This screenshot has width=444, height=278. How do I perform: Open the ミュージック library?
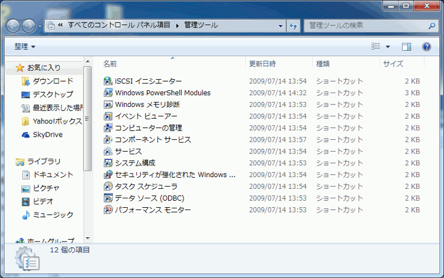(x=53, y=215)
